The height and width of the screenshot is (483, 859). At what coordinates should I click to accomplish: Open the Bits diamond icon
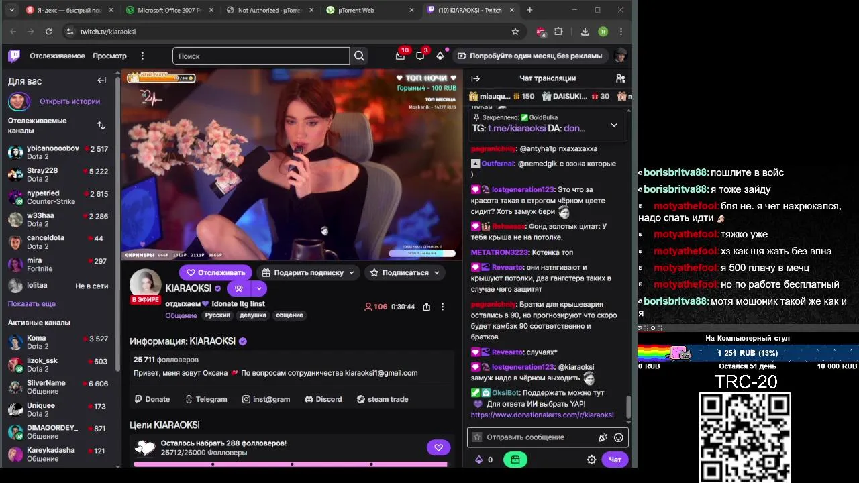pyautogui.click(x=440, y=56)
